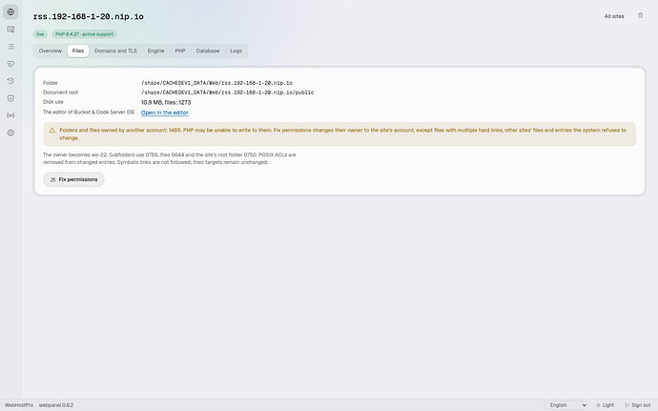The image size is (658, 411).
Task: Open the broadcast signal icon in sidebar
Action: point(10,115)
